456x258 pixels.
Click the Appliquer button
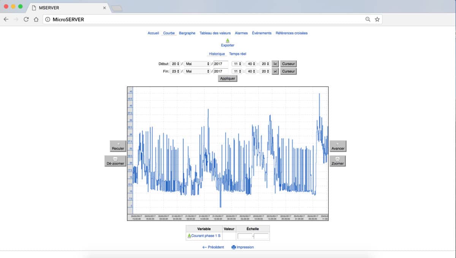[228, 79]
